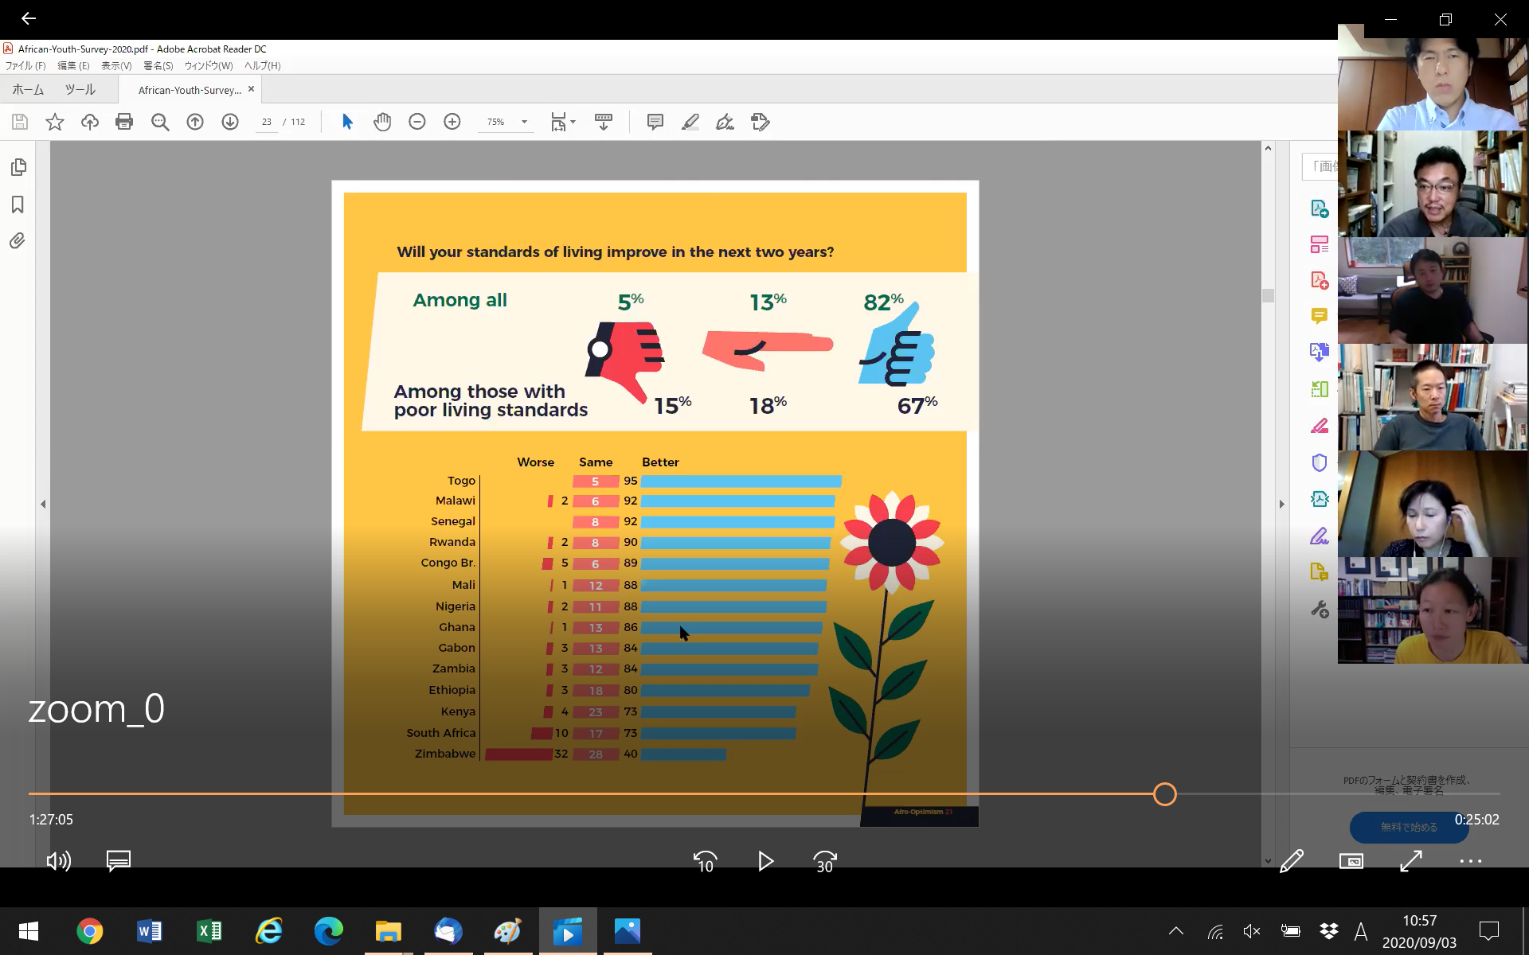Open more options ellipsis in player
The height and width of the screenshot is (955, 1529).
coord(1471,861)
